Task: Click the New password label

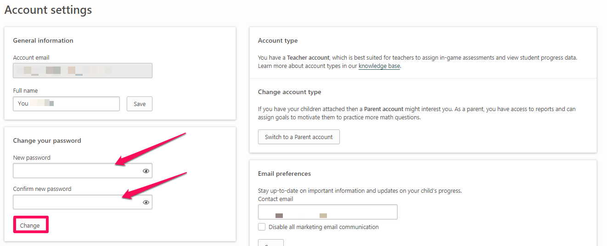Action: pos(32,157)
